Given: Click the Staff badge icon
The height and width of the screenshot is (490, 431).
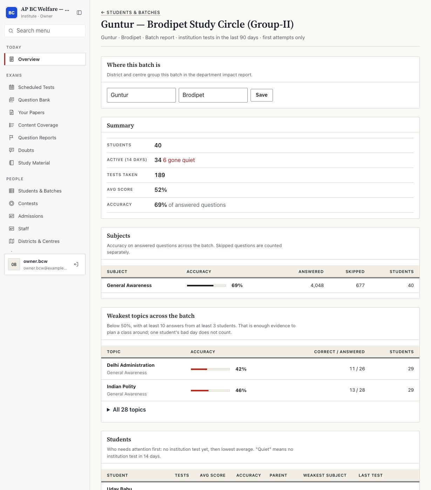Looking at the screenshot, I should (x=12, y=229).
